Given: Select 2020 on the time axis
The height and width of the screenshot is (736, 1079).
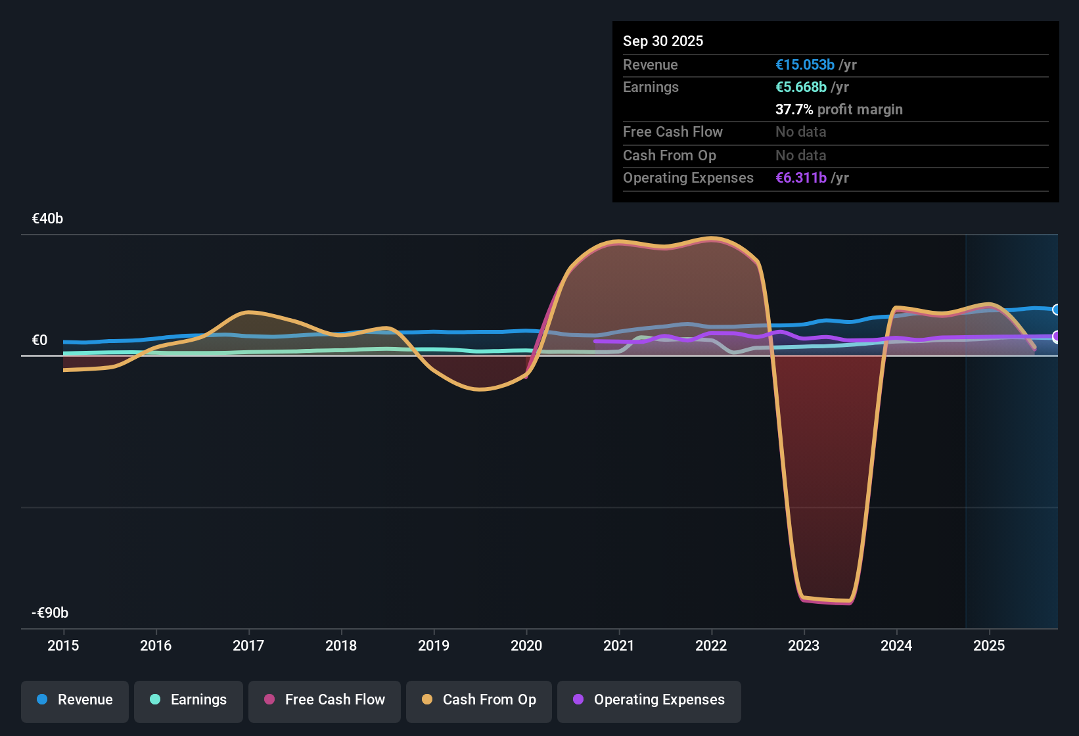Looking at the screenshot, I should [x=526, y=645].
